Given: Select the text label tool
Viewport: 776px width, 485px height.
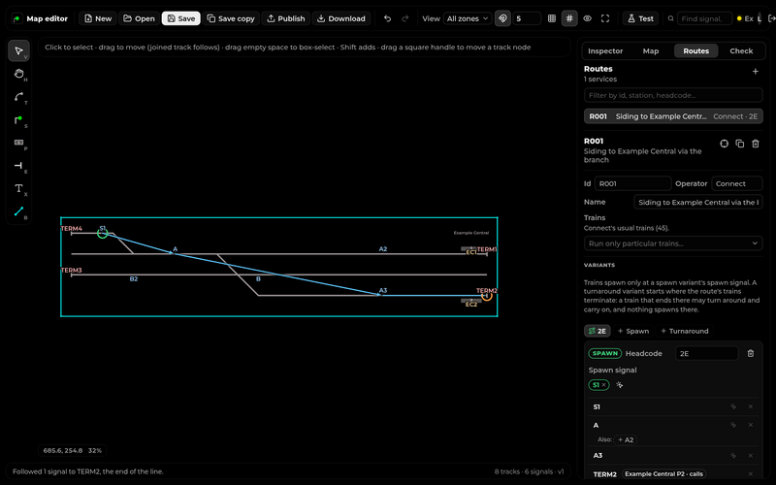Looking at the screenshot, I should point(18,188).
